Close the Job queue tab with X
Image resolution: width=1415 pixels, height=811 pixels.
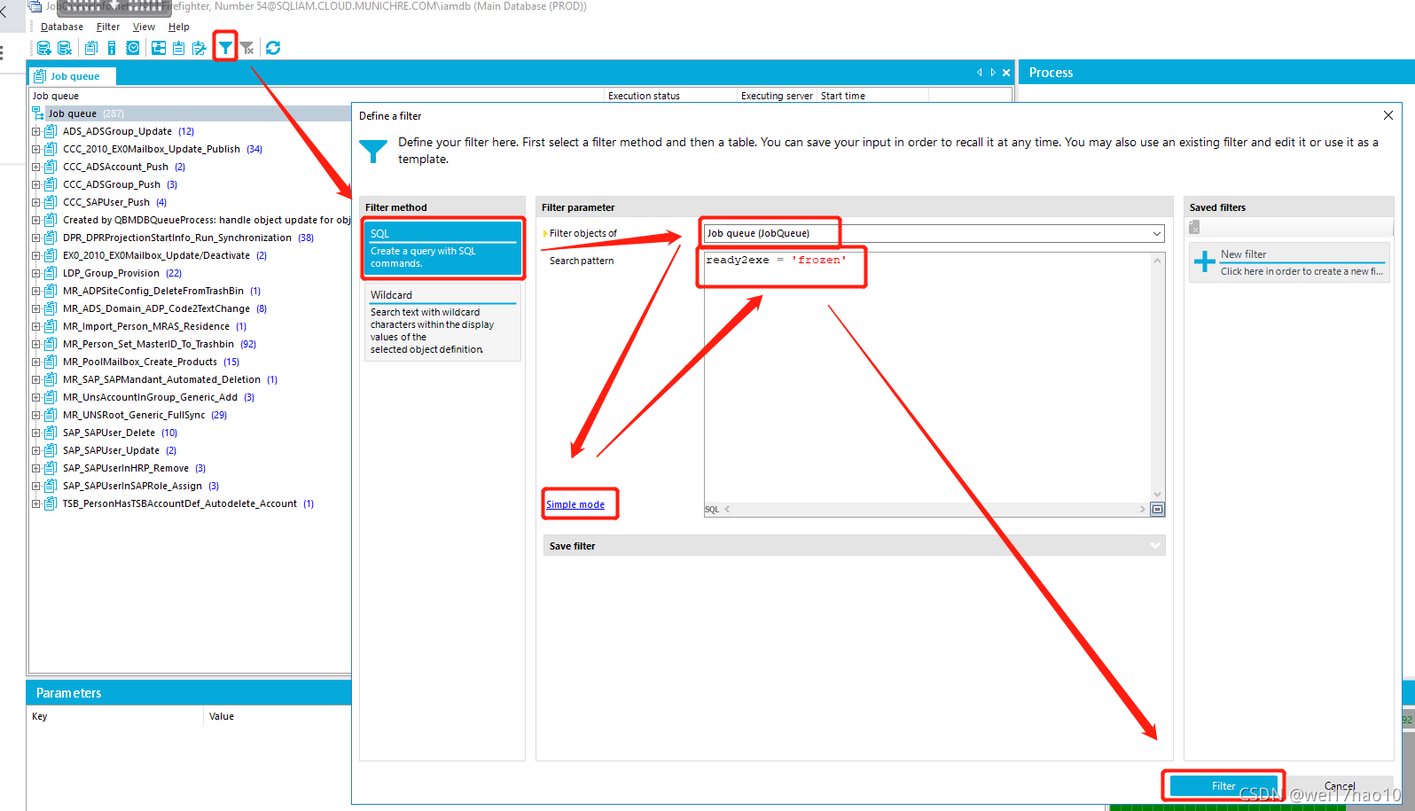[x=1006, y=73]
